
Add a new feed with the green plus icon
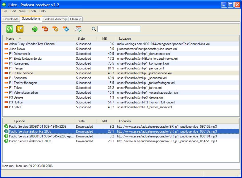point(35,29)
